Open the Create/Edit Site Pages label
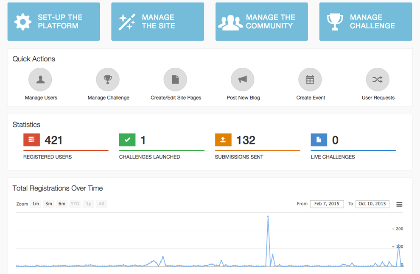The width and height of the screenshot is (420, 274). click(176, 97)
